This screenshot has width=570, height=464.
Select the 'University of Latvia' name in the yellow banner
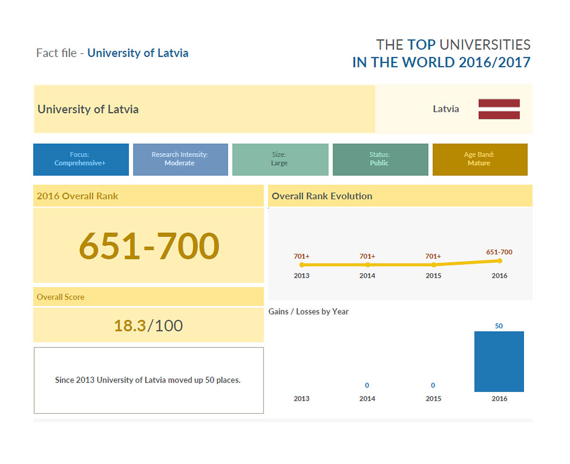(x=88, y=109)
